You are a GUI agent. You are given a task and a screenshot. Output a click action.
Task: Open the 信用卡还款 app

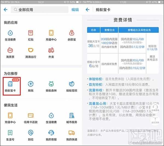tap(31, 118)
